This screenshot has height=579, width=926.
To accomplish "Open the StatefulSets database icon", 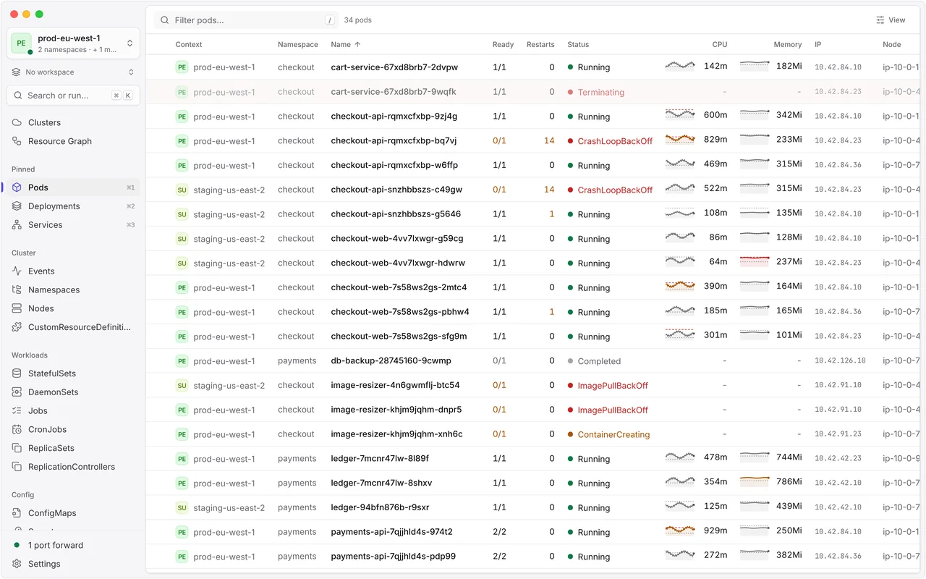I will pyautogui.click(x=17, y=373).
